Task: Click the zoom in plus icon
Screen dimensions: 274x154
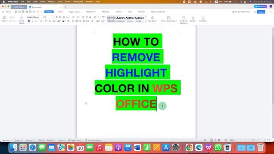Action: point(265,140)
